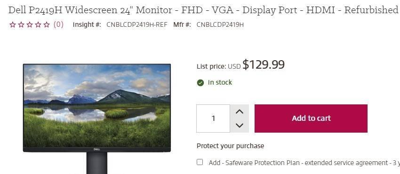Click the third rating star
This screenshot has height=174, width=400.
click(x=30, y=25)
